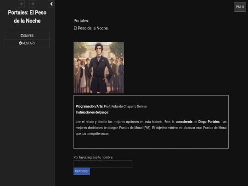Go back in story history arrow
Screen dimensions: 248x186
click(21, 4)
